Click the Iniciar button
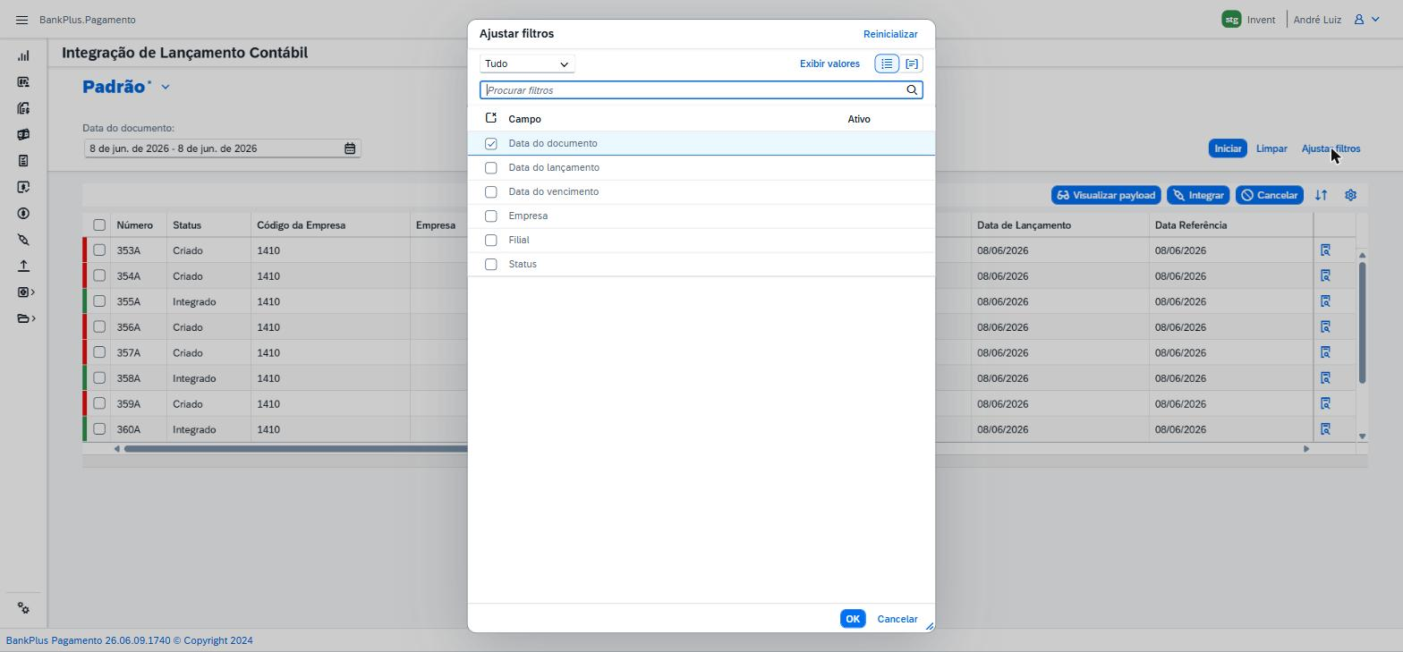 (1228, 148)
